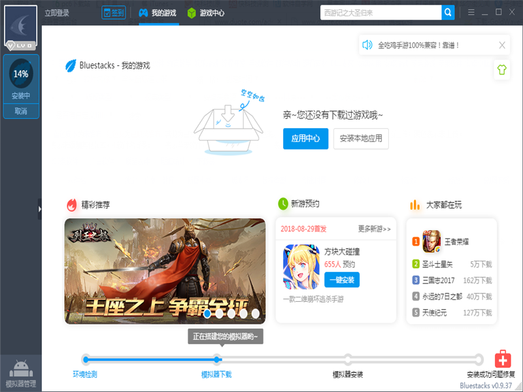The height and width of the screenshot is (392, 523).
Task: Click the Bluestacks feather logo icon
Action: pos(71,65)
